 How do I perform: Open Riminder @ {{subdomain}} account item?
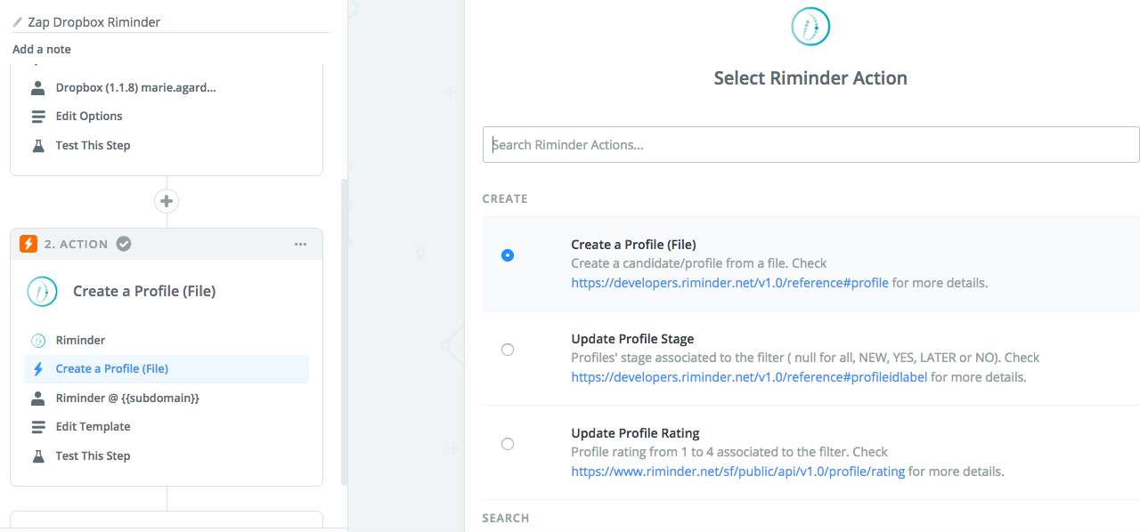click(x=127, y=398)
